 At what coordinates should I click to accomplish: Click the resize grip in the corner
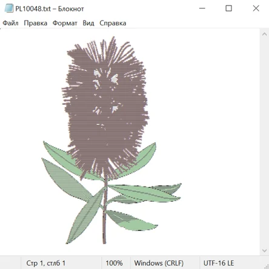pyautogui.click(x=267, y=267)
